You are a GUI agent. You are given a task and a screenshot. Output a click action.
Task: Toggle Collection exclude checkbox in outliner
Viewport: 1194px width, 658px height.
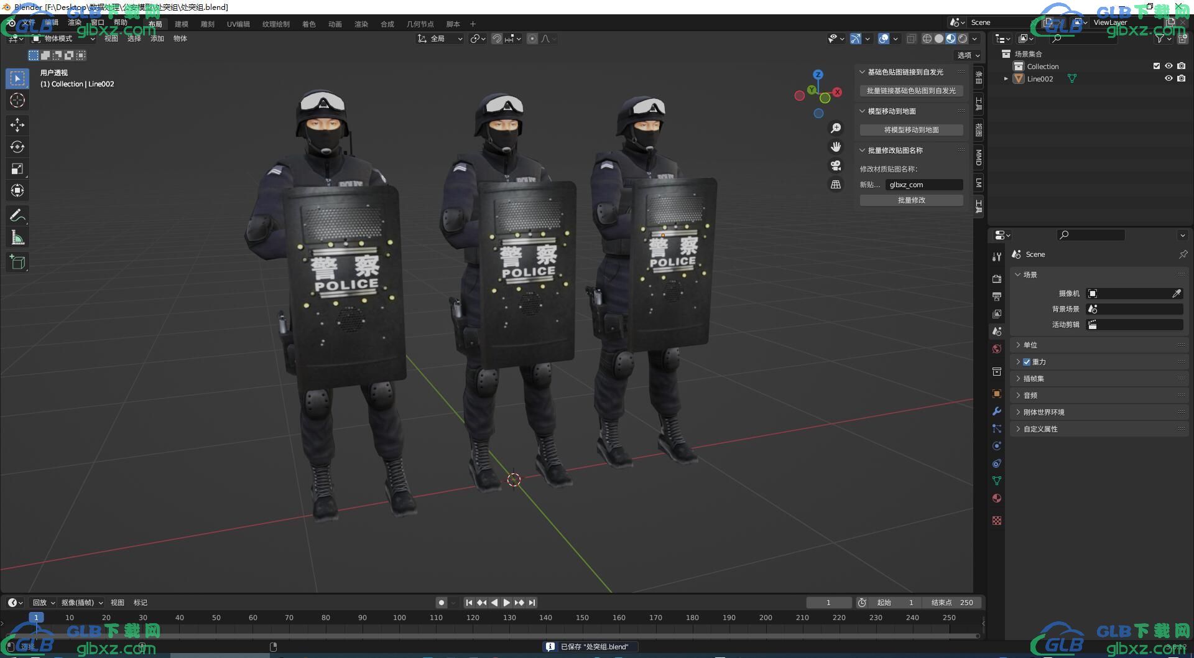[x=1157, y=66]
